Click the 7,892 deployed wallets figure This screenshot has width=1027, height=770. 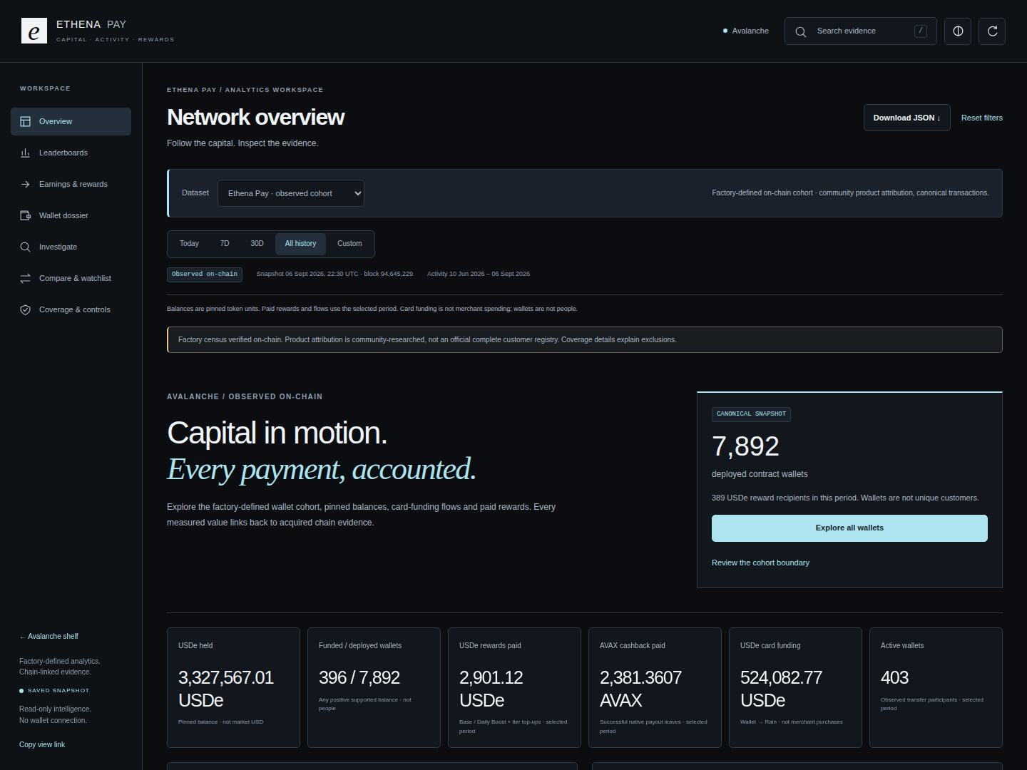pos(745,446)
